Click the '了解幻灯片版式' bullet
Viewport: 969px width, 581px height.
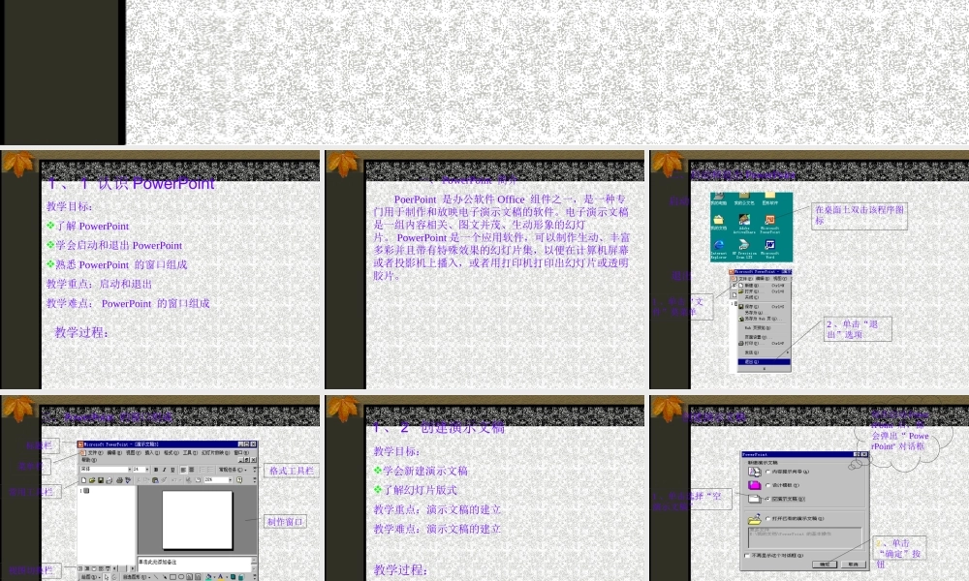[420, 490]
